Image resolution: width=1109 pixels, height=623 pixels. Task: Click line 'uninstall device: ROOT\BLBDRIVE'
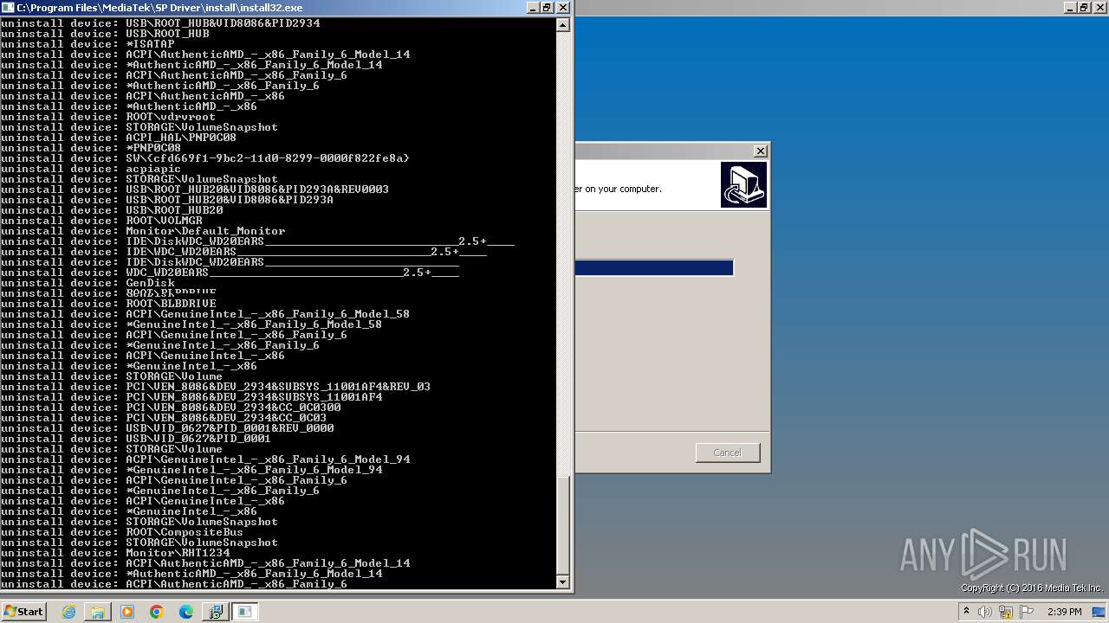click(108, 304)
